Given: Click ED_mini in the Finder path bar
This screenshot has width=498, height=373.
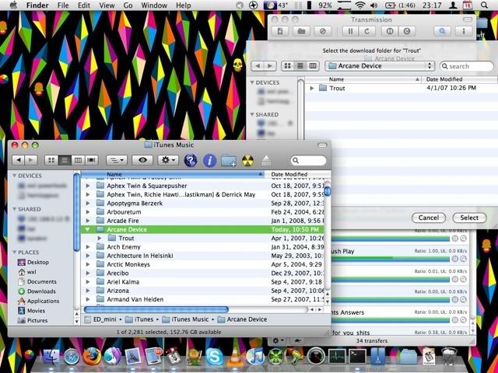Looking at the screenshot, I should (x=100, y=319).
